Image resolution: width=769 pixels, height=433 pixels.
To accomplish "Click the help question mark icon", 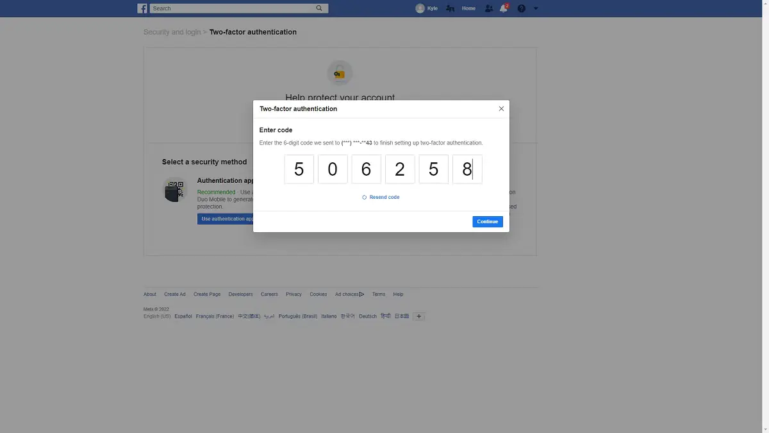I will (521, 8).
